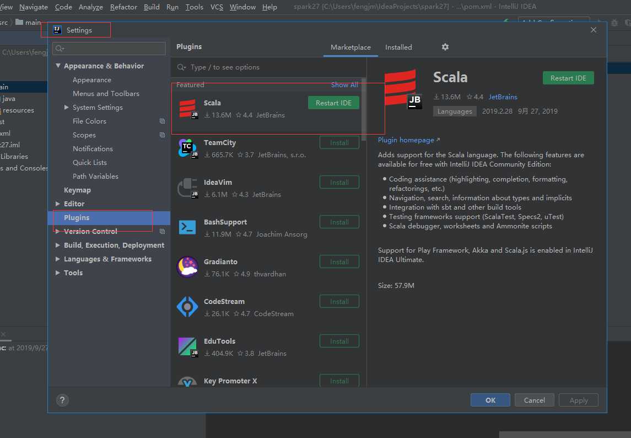Open the Analyze menu

tap(90, 7)
